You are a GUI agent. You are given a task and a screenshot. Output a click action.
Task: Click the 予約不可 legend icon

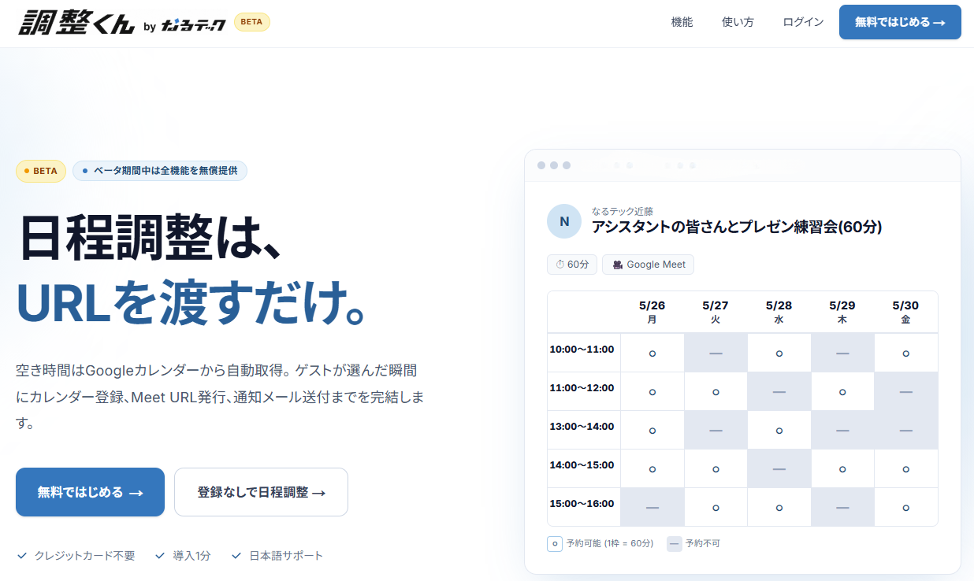pyautogui.click(x=675, y=543)
